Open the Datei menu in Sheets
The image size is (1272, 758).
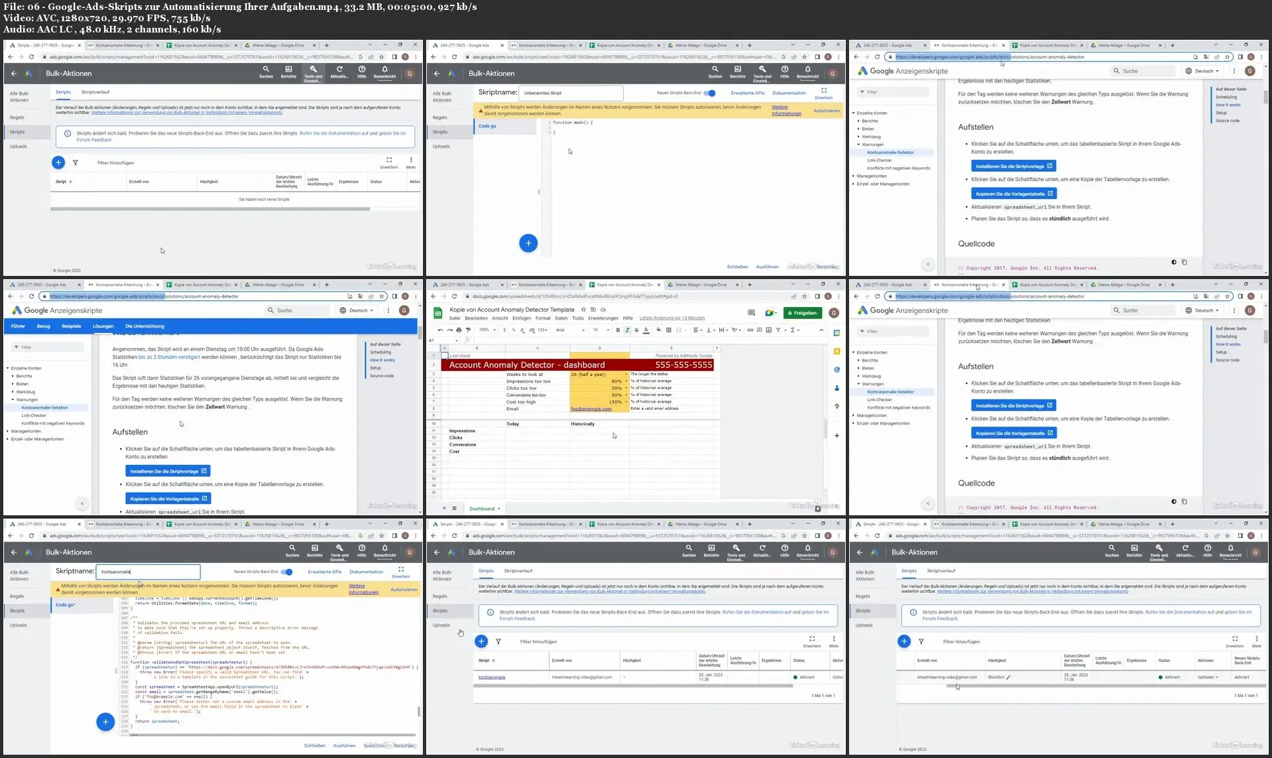pyautogui.click(x=455, y=318)
